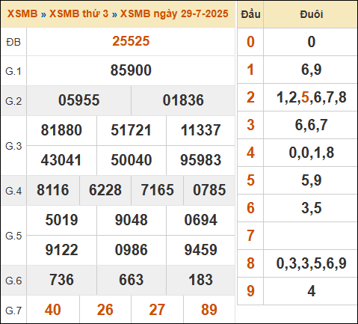This screenshot has height=324, width=358.
Task: Click G.5 number 9048
Action: point(131,220)
